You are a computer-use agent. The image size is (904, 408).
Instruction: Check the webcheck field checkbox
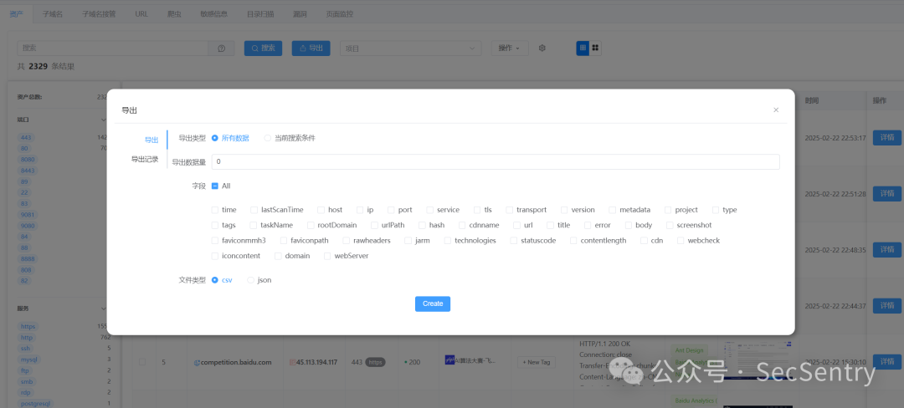click(681, 241)
